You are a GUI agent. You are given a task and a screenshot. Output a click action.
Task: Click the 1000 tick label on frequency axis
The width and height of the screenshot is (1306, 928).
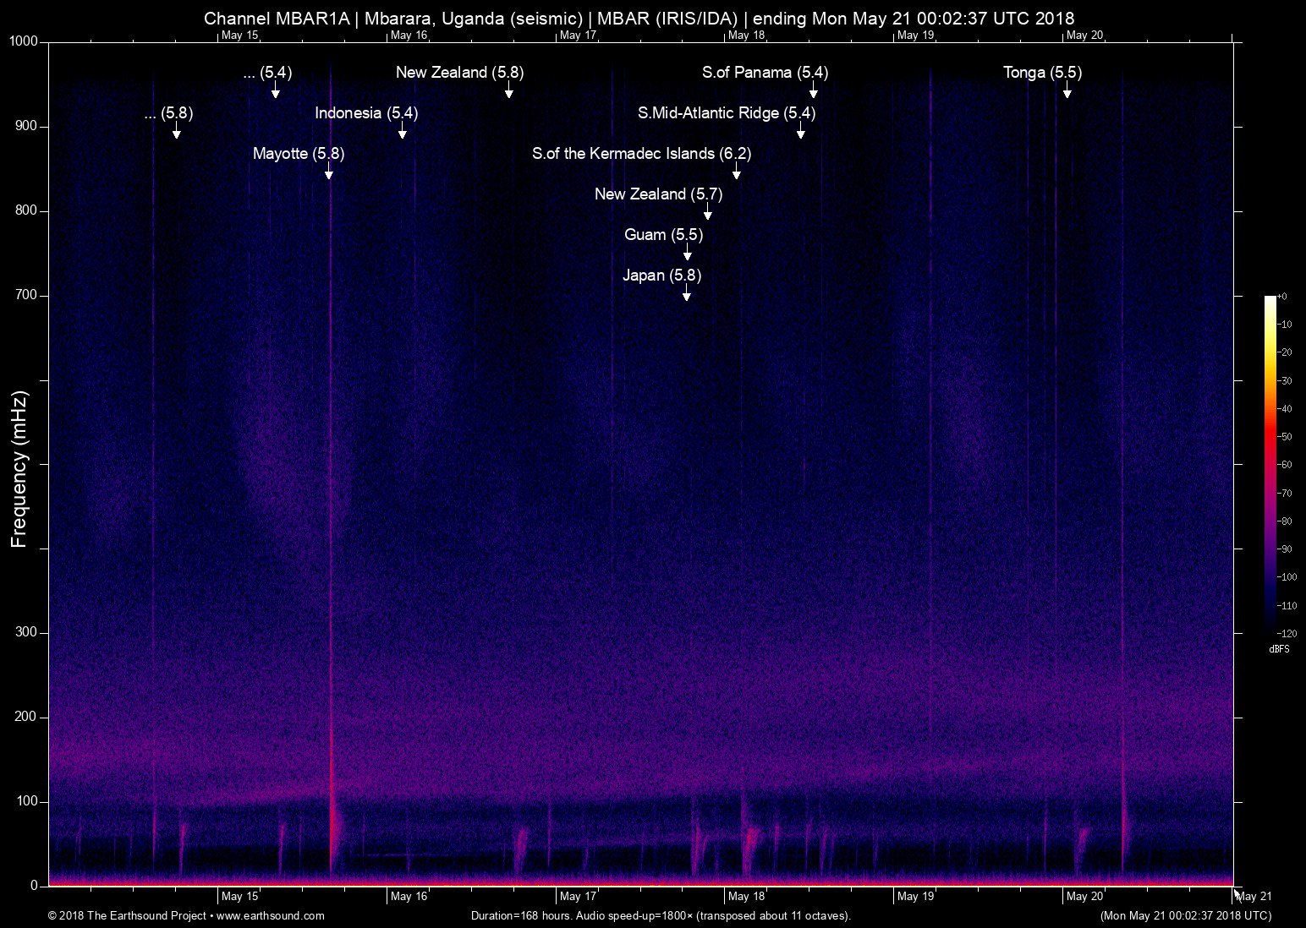pos(24,41)
